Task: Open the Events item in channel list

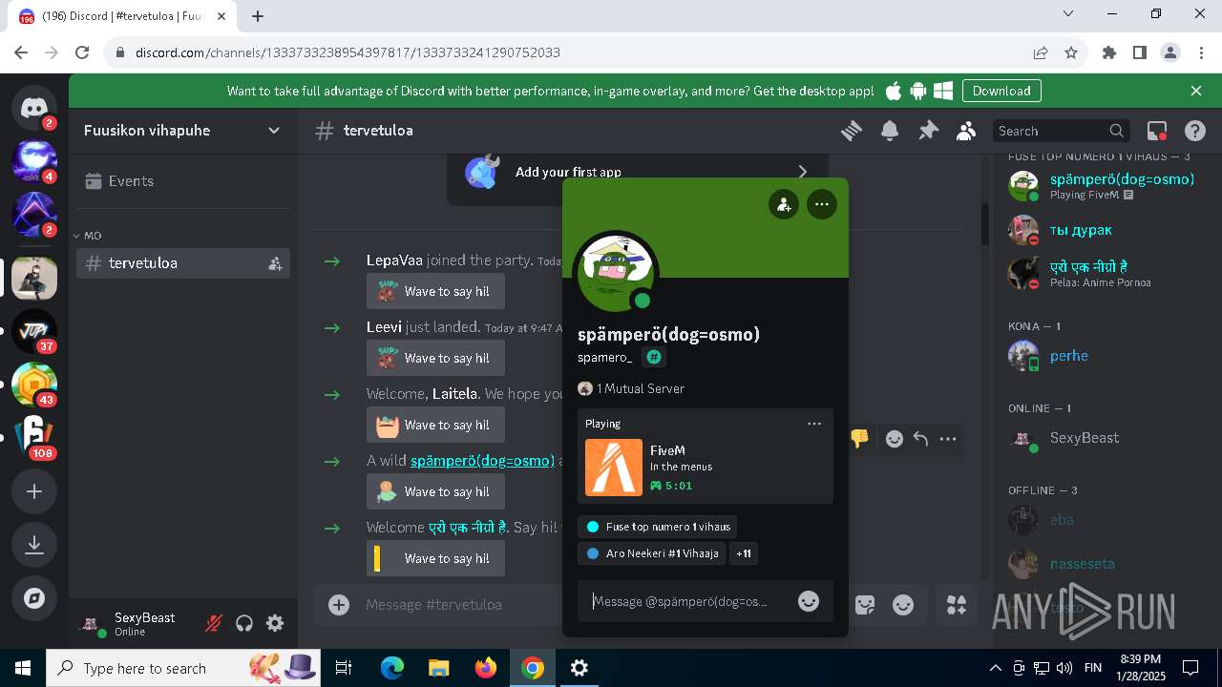Action: pos(183,181)
